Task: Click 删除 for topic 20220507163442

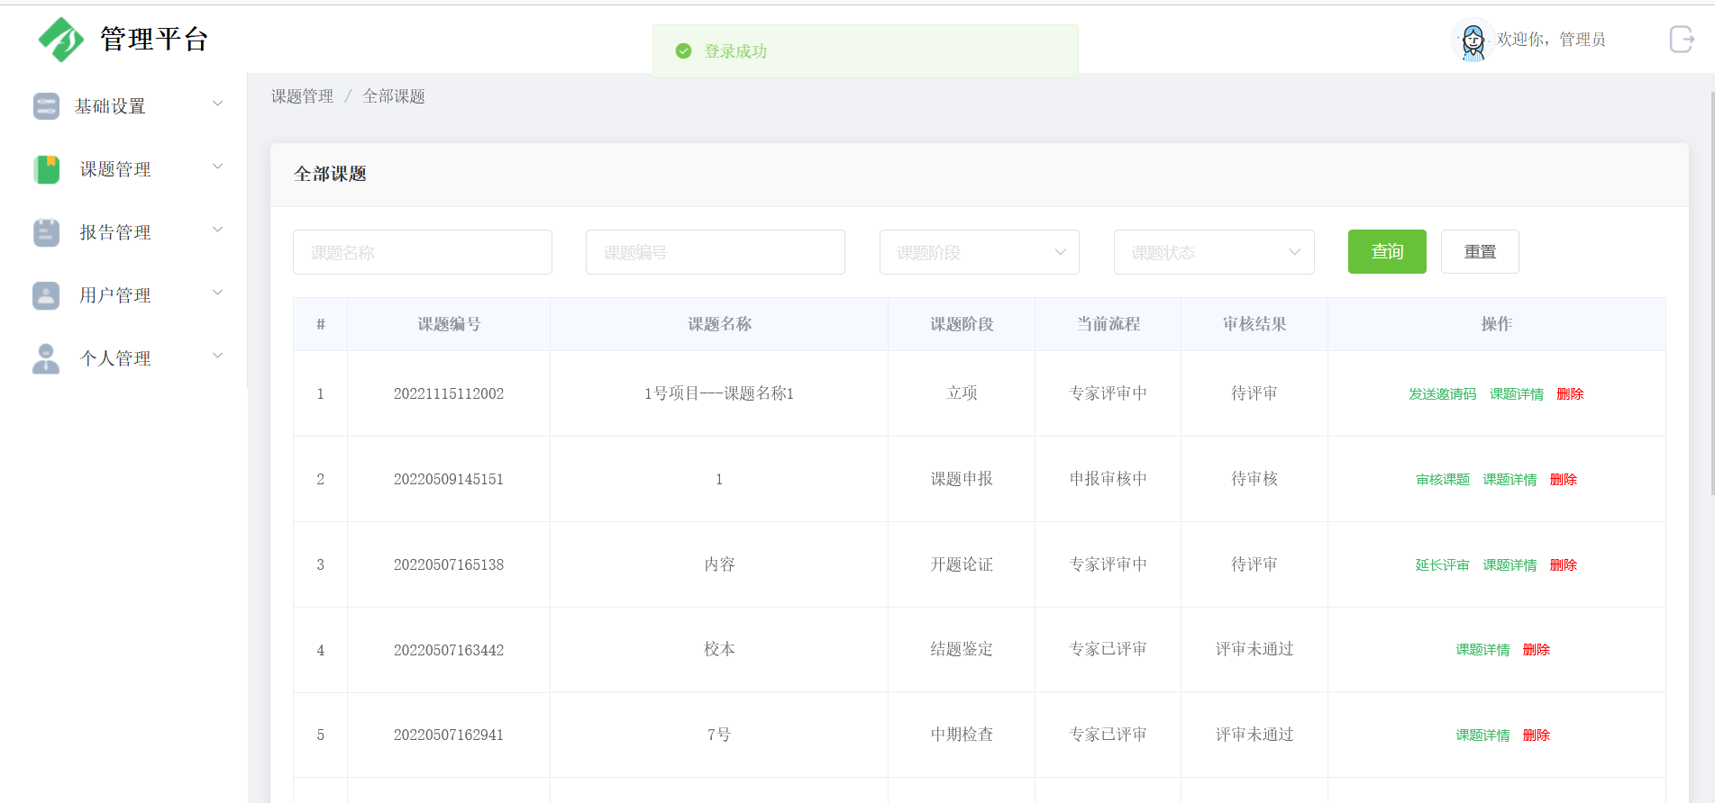Action: [x=1537, y=650]
